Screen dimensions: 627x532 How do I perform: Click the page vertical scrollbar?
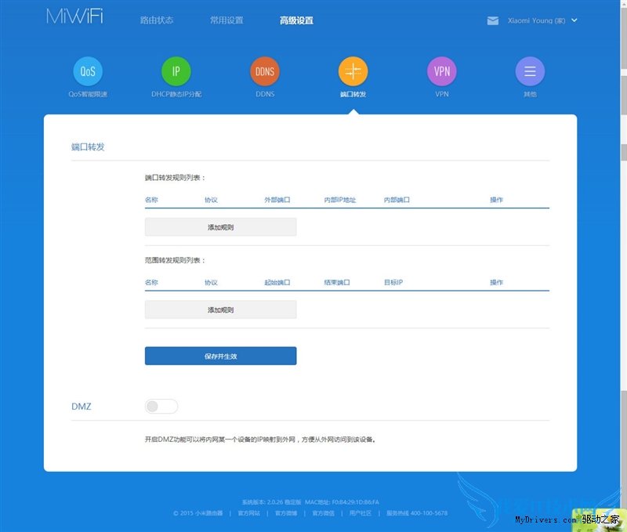coord(623,266)
